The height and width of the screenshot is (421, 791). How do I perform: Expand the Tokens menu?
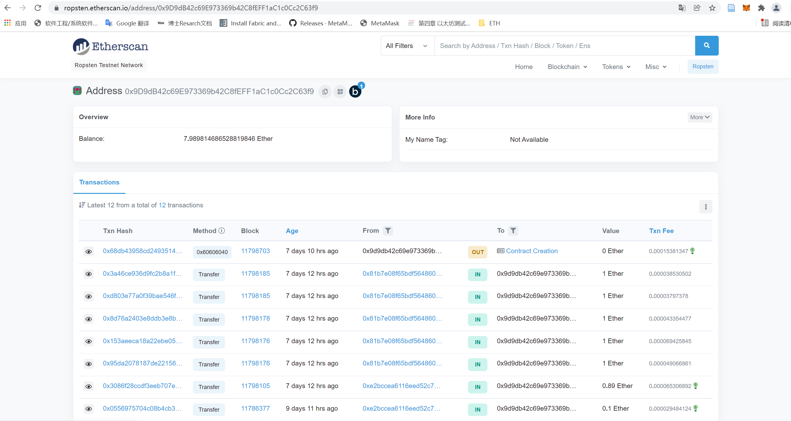click(616, 67)
